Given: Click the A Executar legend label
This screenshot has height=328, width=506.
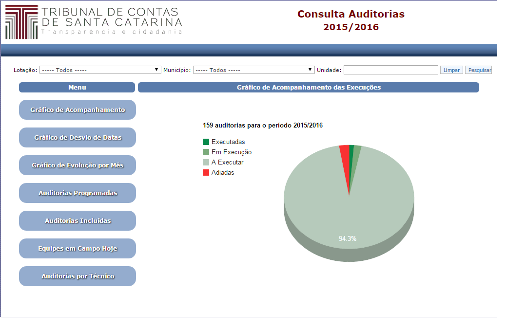Looking at the screenshot, I should point(228,163).
